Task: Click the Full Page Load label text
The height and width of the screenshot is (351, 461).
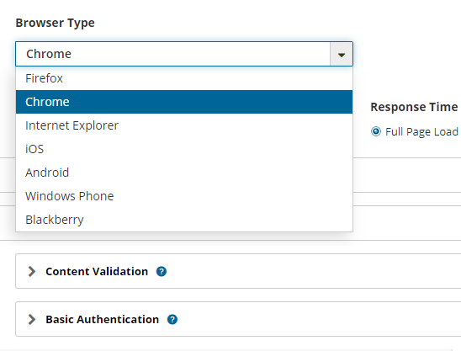Action: tap(421, 132)
